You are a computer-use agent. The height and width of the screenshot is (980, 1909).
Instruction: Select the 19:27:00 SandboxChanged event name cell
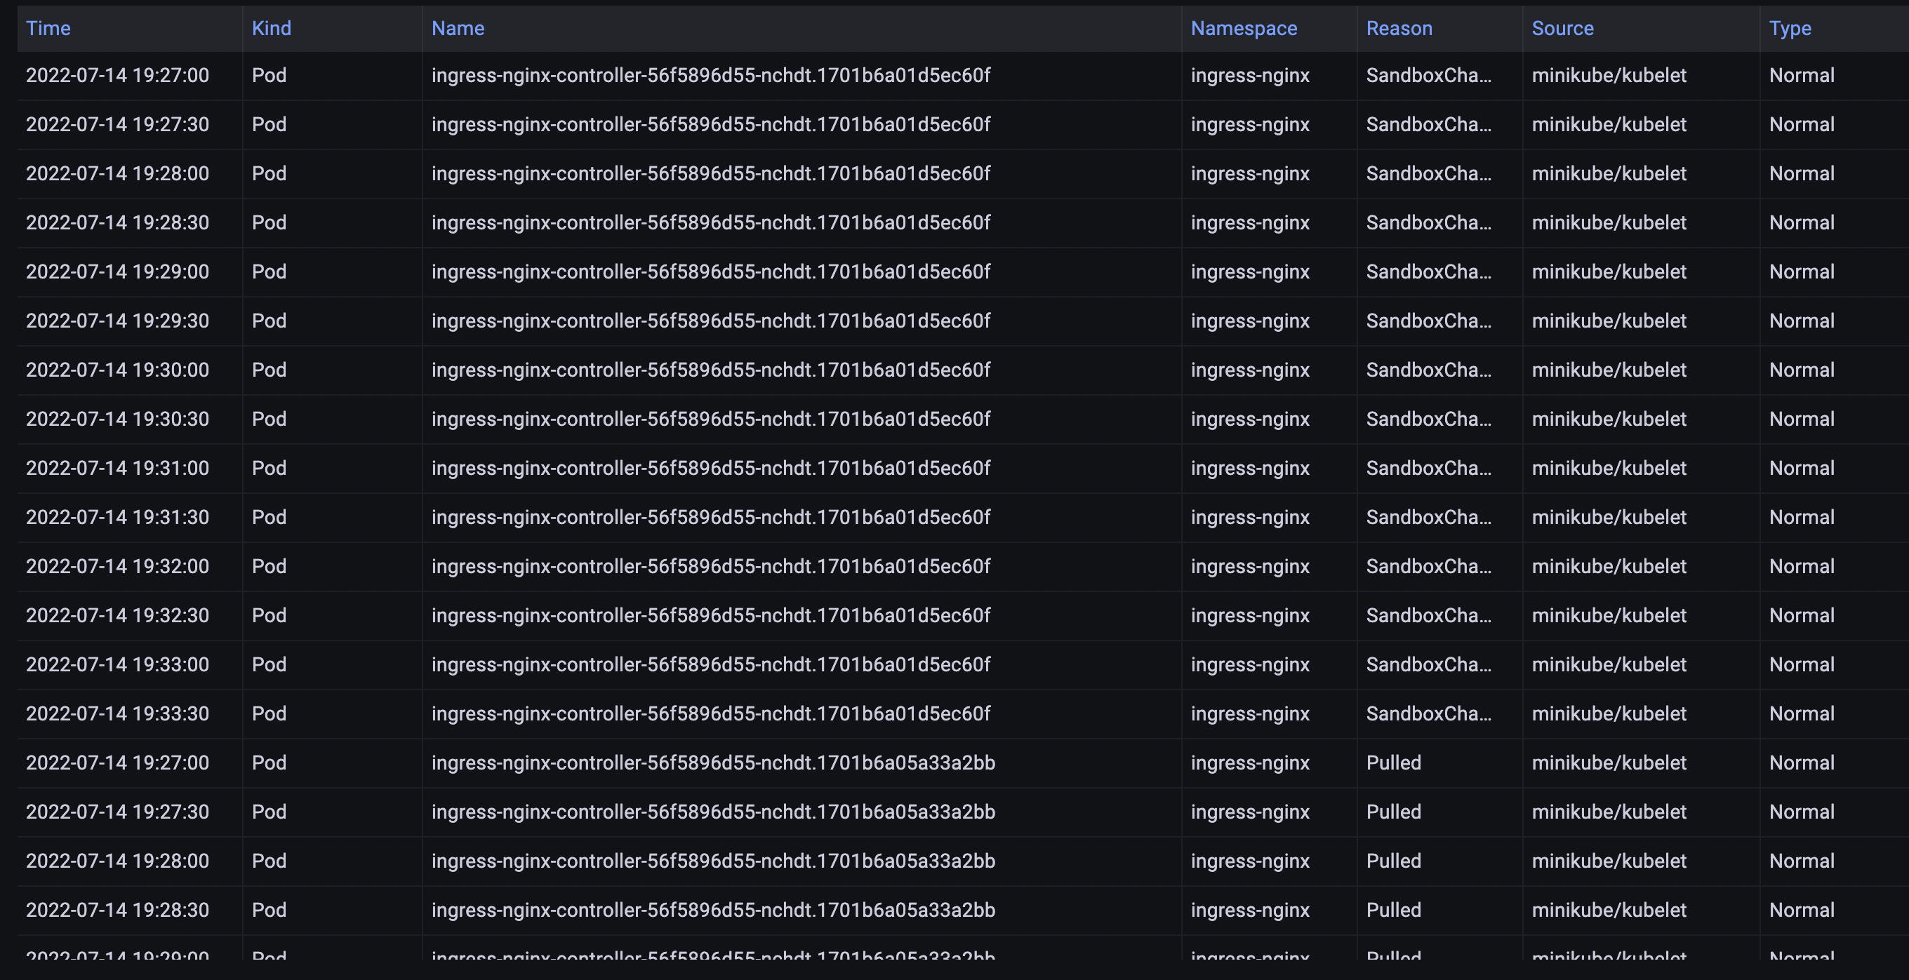[710, 75]
